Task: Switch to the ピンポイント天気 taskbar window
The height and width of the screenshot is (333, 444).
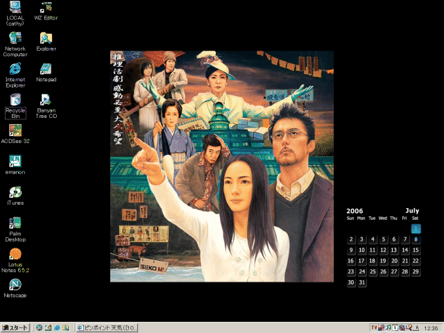Action: click(x=108, y=327)
